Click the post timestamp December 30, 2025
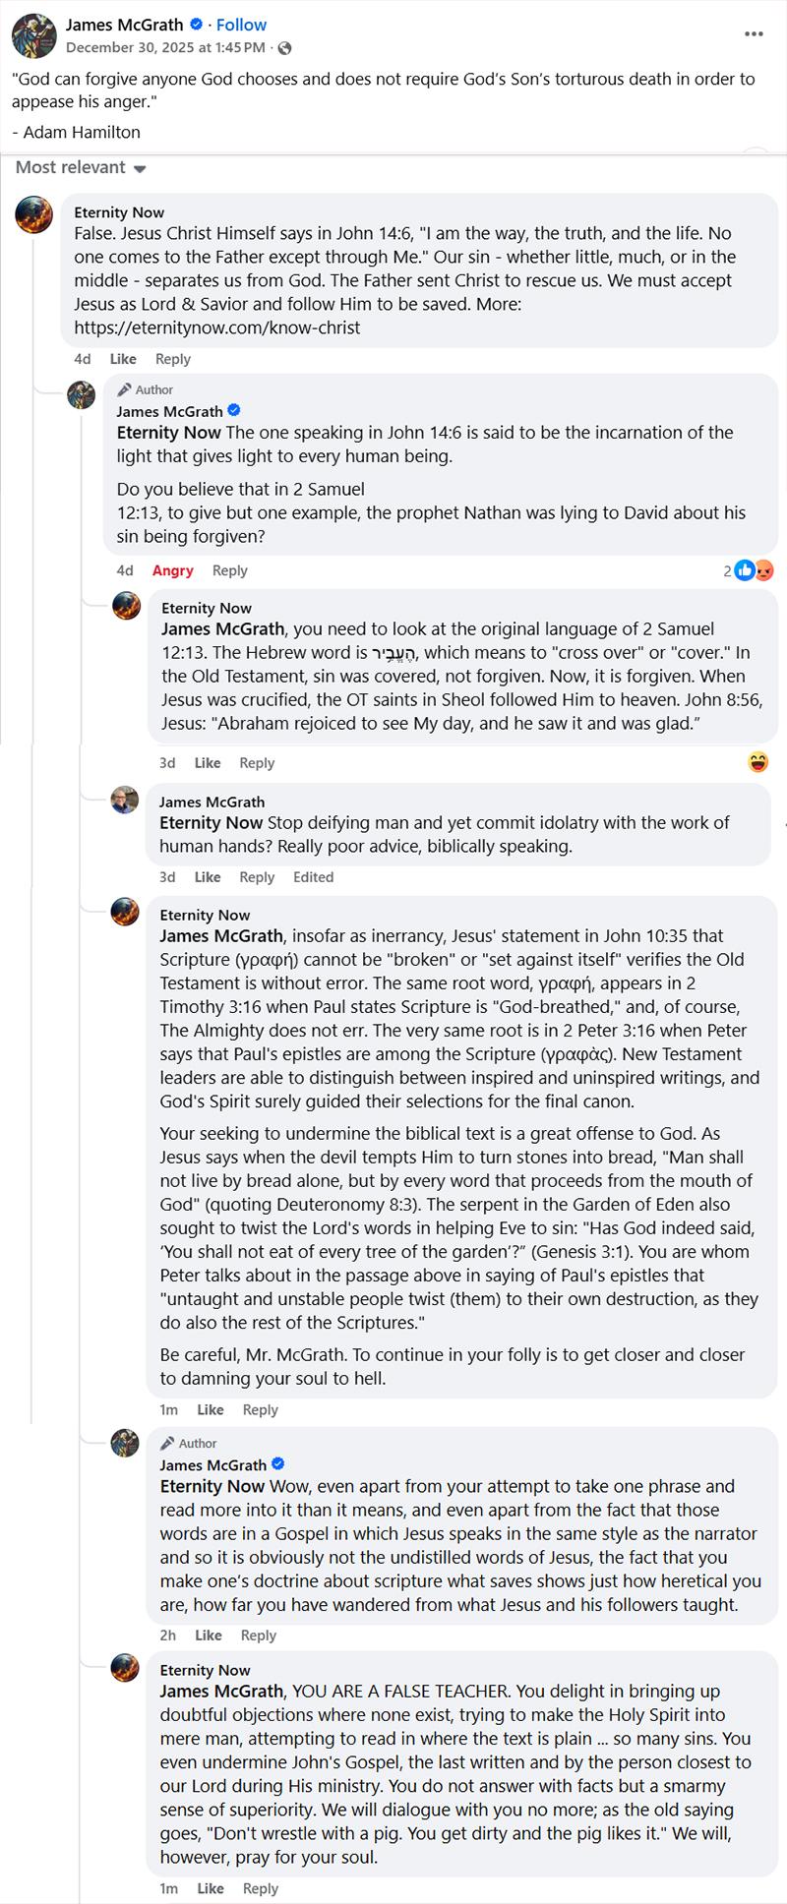The height and width of the screenshot is (1904, 787). (x=165, y=48)
